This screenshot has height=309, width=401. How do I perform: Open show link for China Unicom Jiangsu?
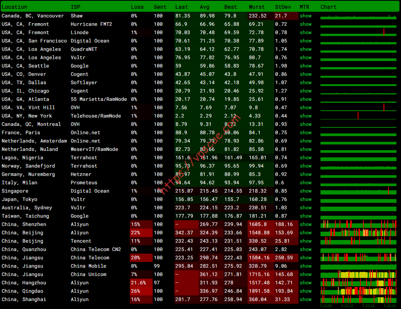tap(306, 274)
